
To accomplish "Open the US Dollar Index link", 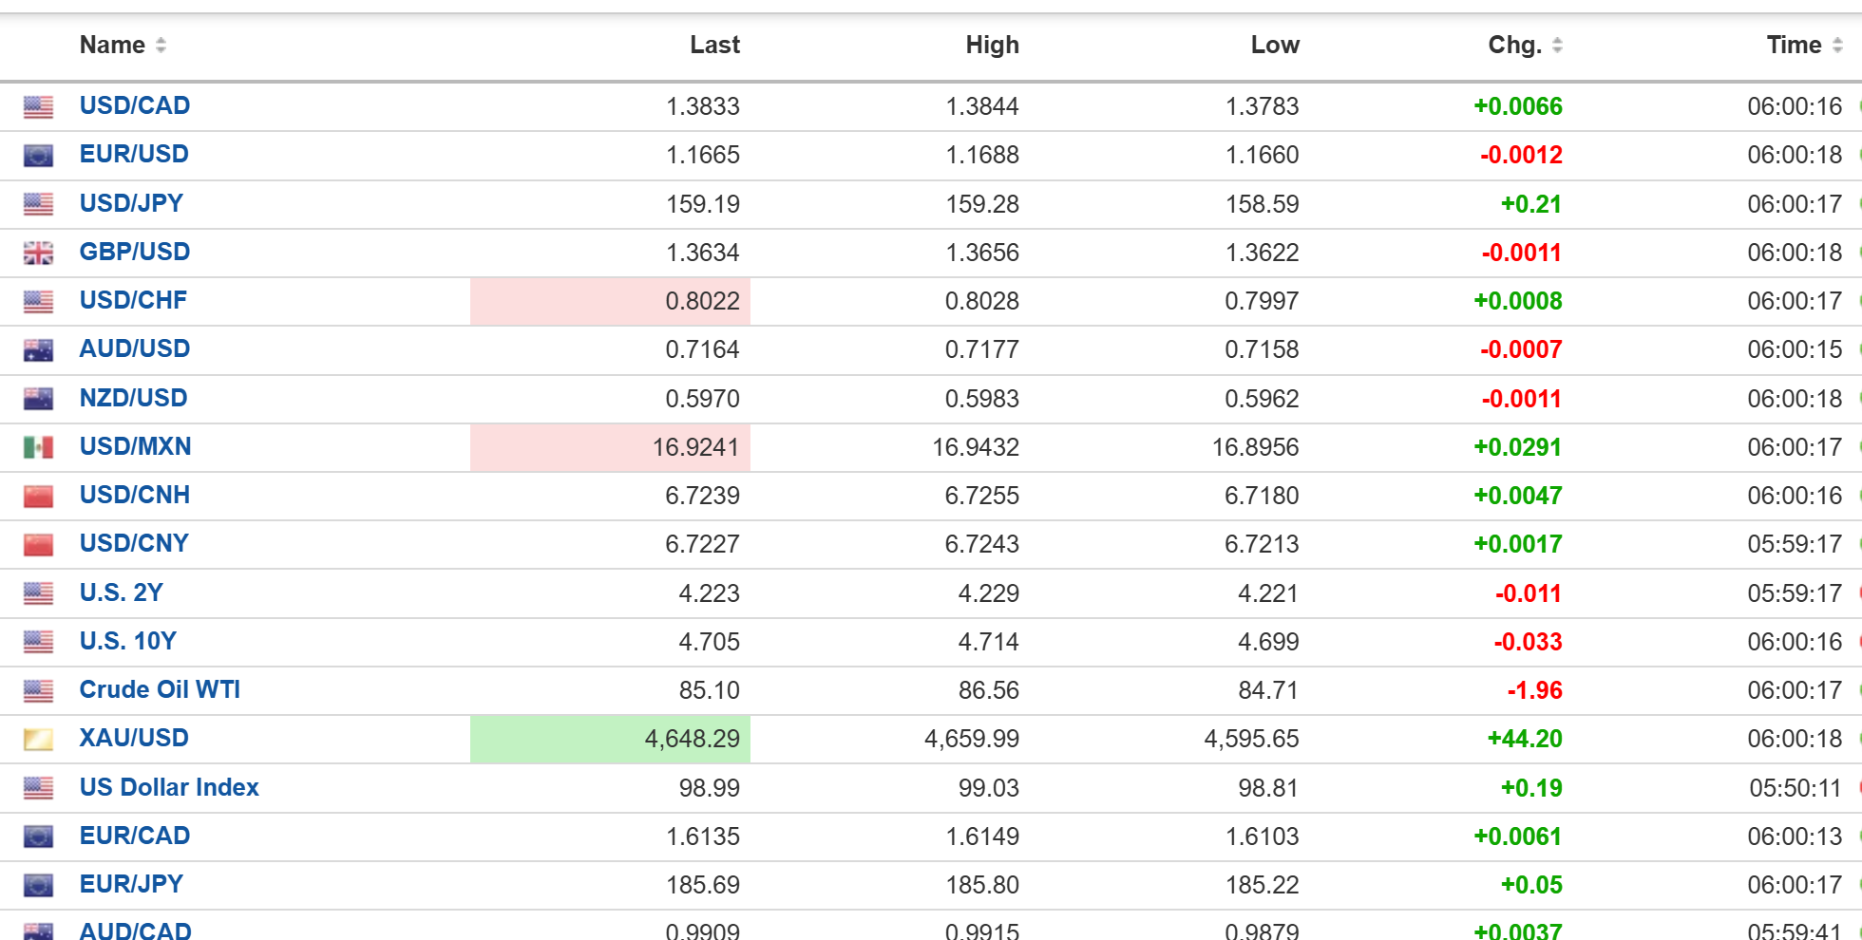I will [169, 787].
